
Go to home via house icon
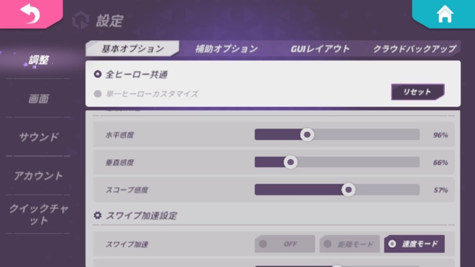(x=445, y=14)
